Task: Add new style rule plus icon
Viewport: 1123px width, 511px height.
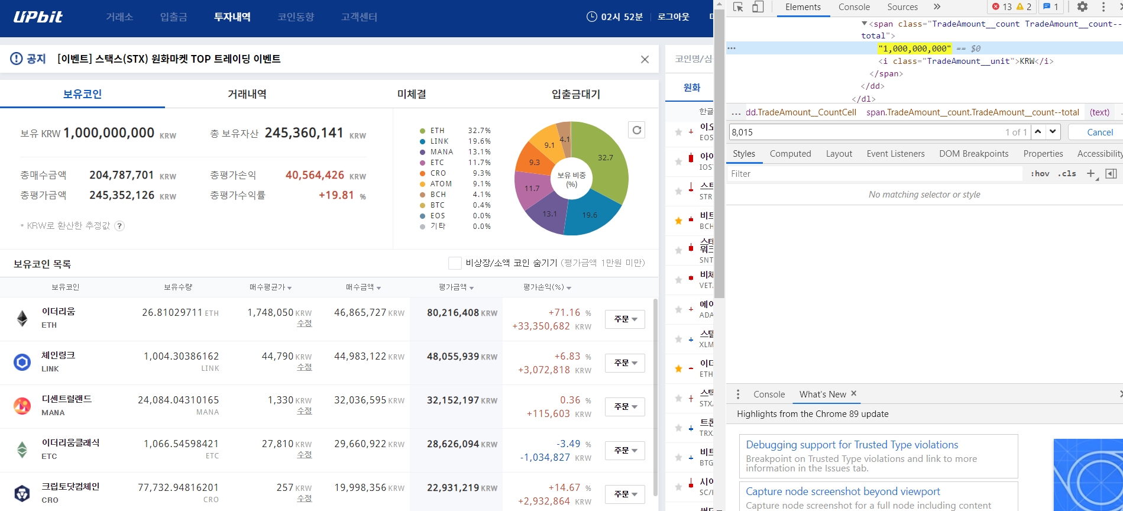Action: coord(1091,174)
